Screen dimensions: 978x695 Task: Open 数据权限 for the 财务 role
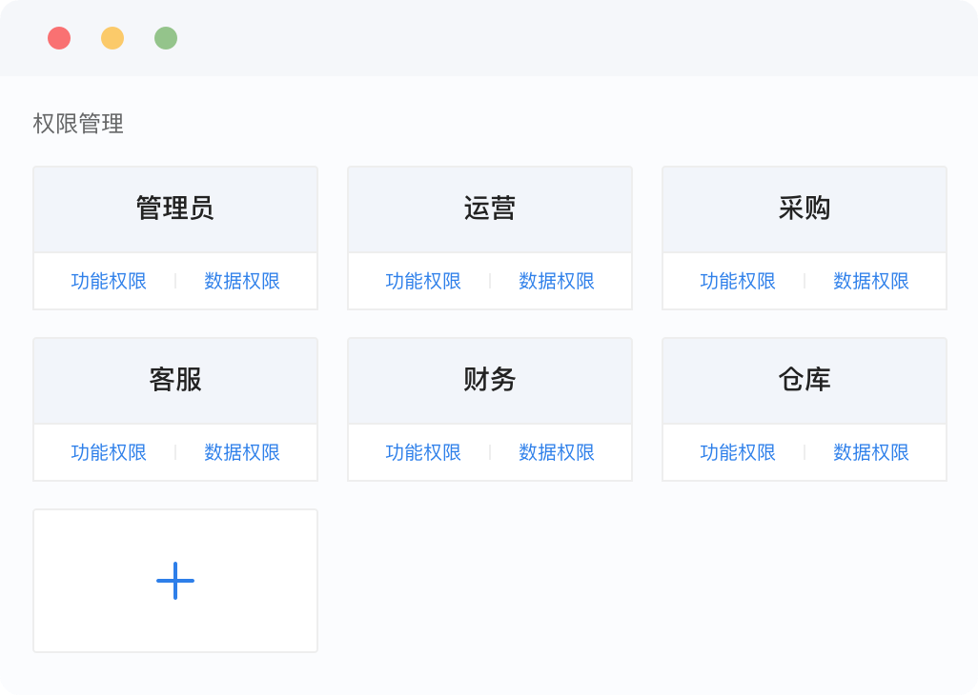(x=556, y=452)
